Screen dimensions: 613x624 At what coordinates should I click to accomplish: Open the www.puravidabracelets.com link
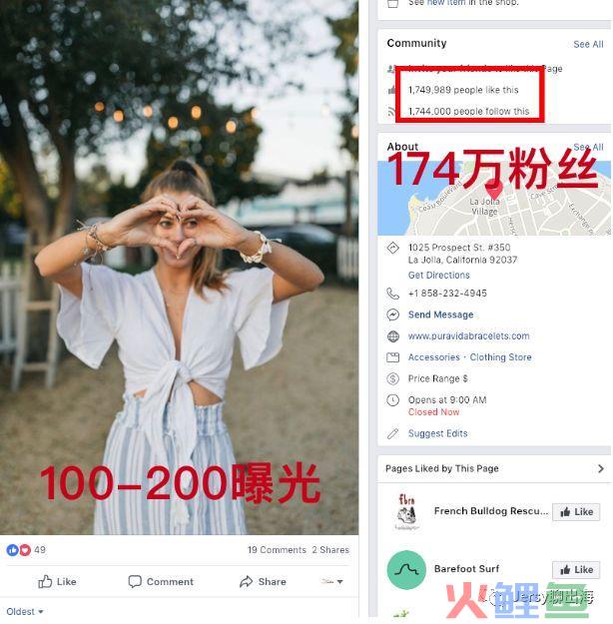click(468, 336)
